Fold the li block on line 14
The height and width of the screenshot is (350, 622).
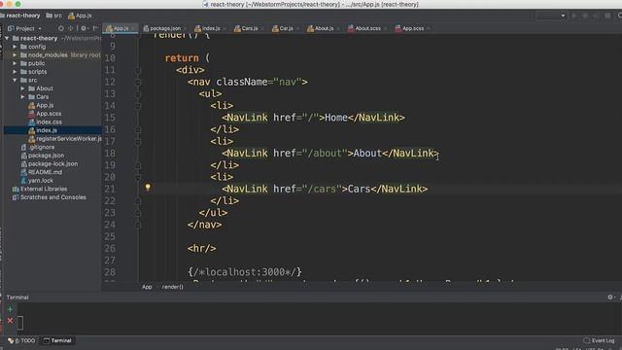click(x=138, y=106)
